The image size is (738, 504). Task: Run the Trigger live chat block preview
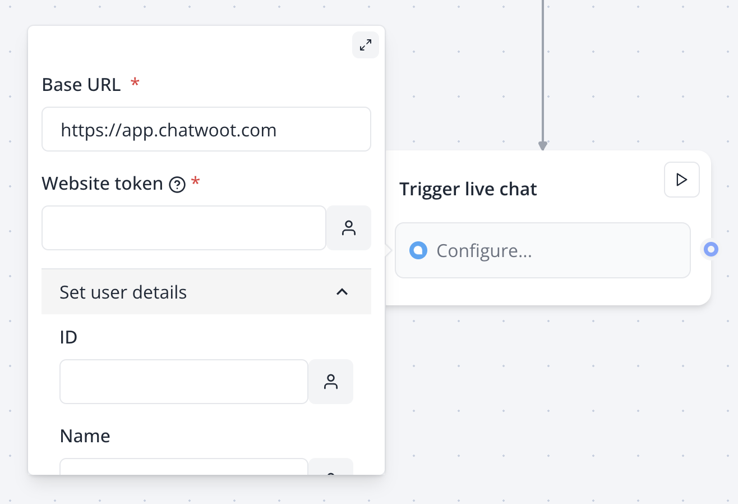[x=682, y=180]
